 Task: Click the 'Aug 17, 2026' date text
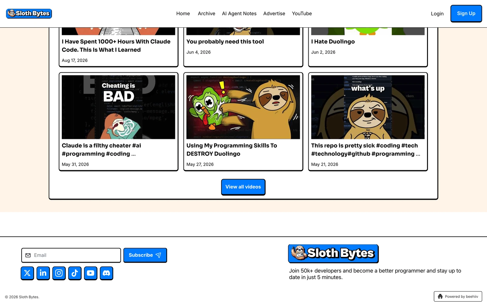[75, 60]
